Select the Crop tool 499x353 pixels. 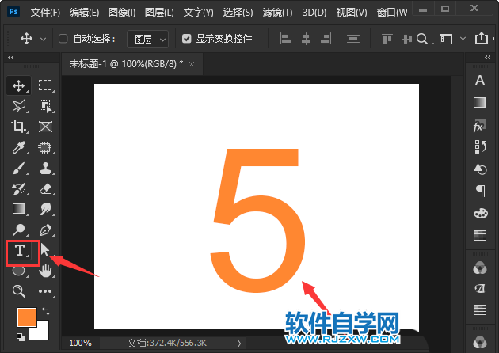pyautogui.click(x=19, y=127)
